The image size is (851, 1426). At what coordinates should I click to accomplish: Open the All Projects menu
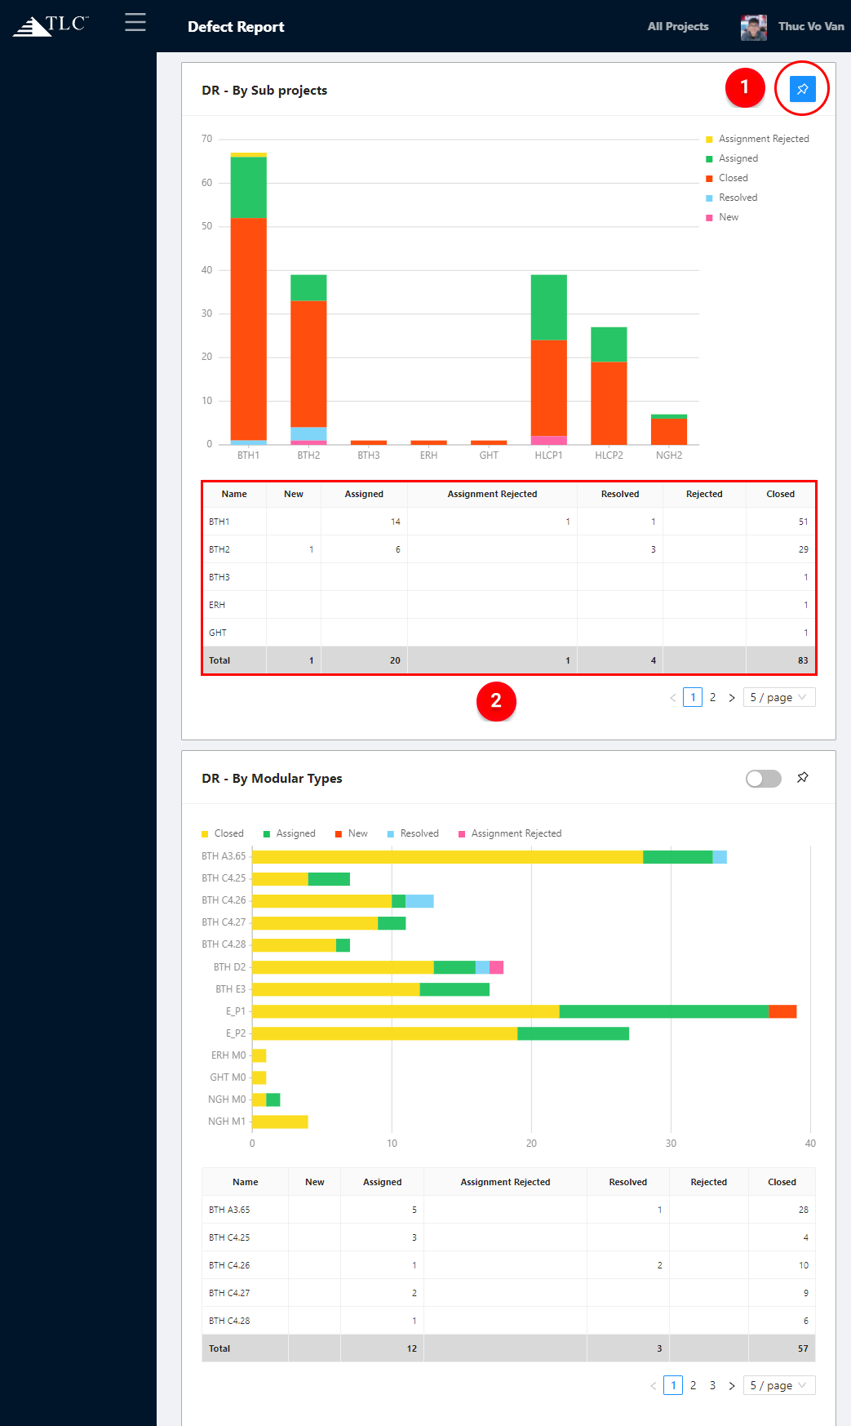coord(678,26)
